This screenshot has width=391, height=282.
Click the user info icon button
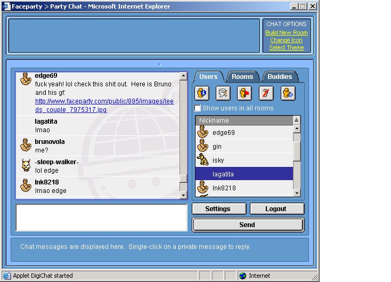(x=202, y=93)
